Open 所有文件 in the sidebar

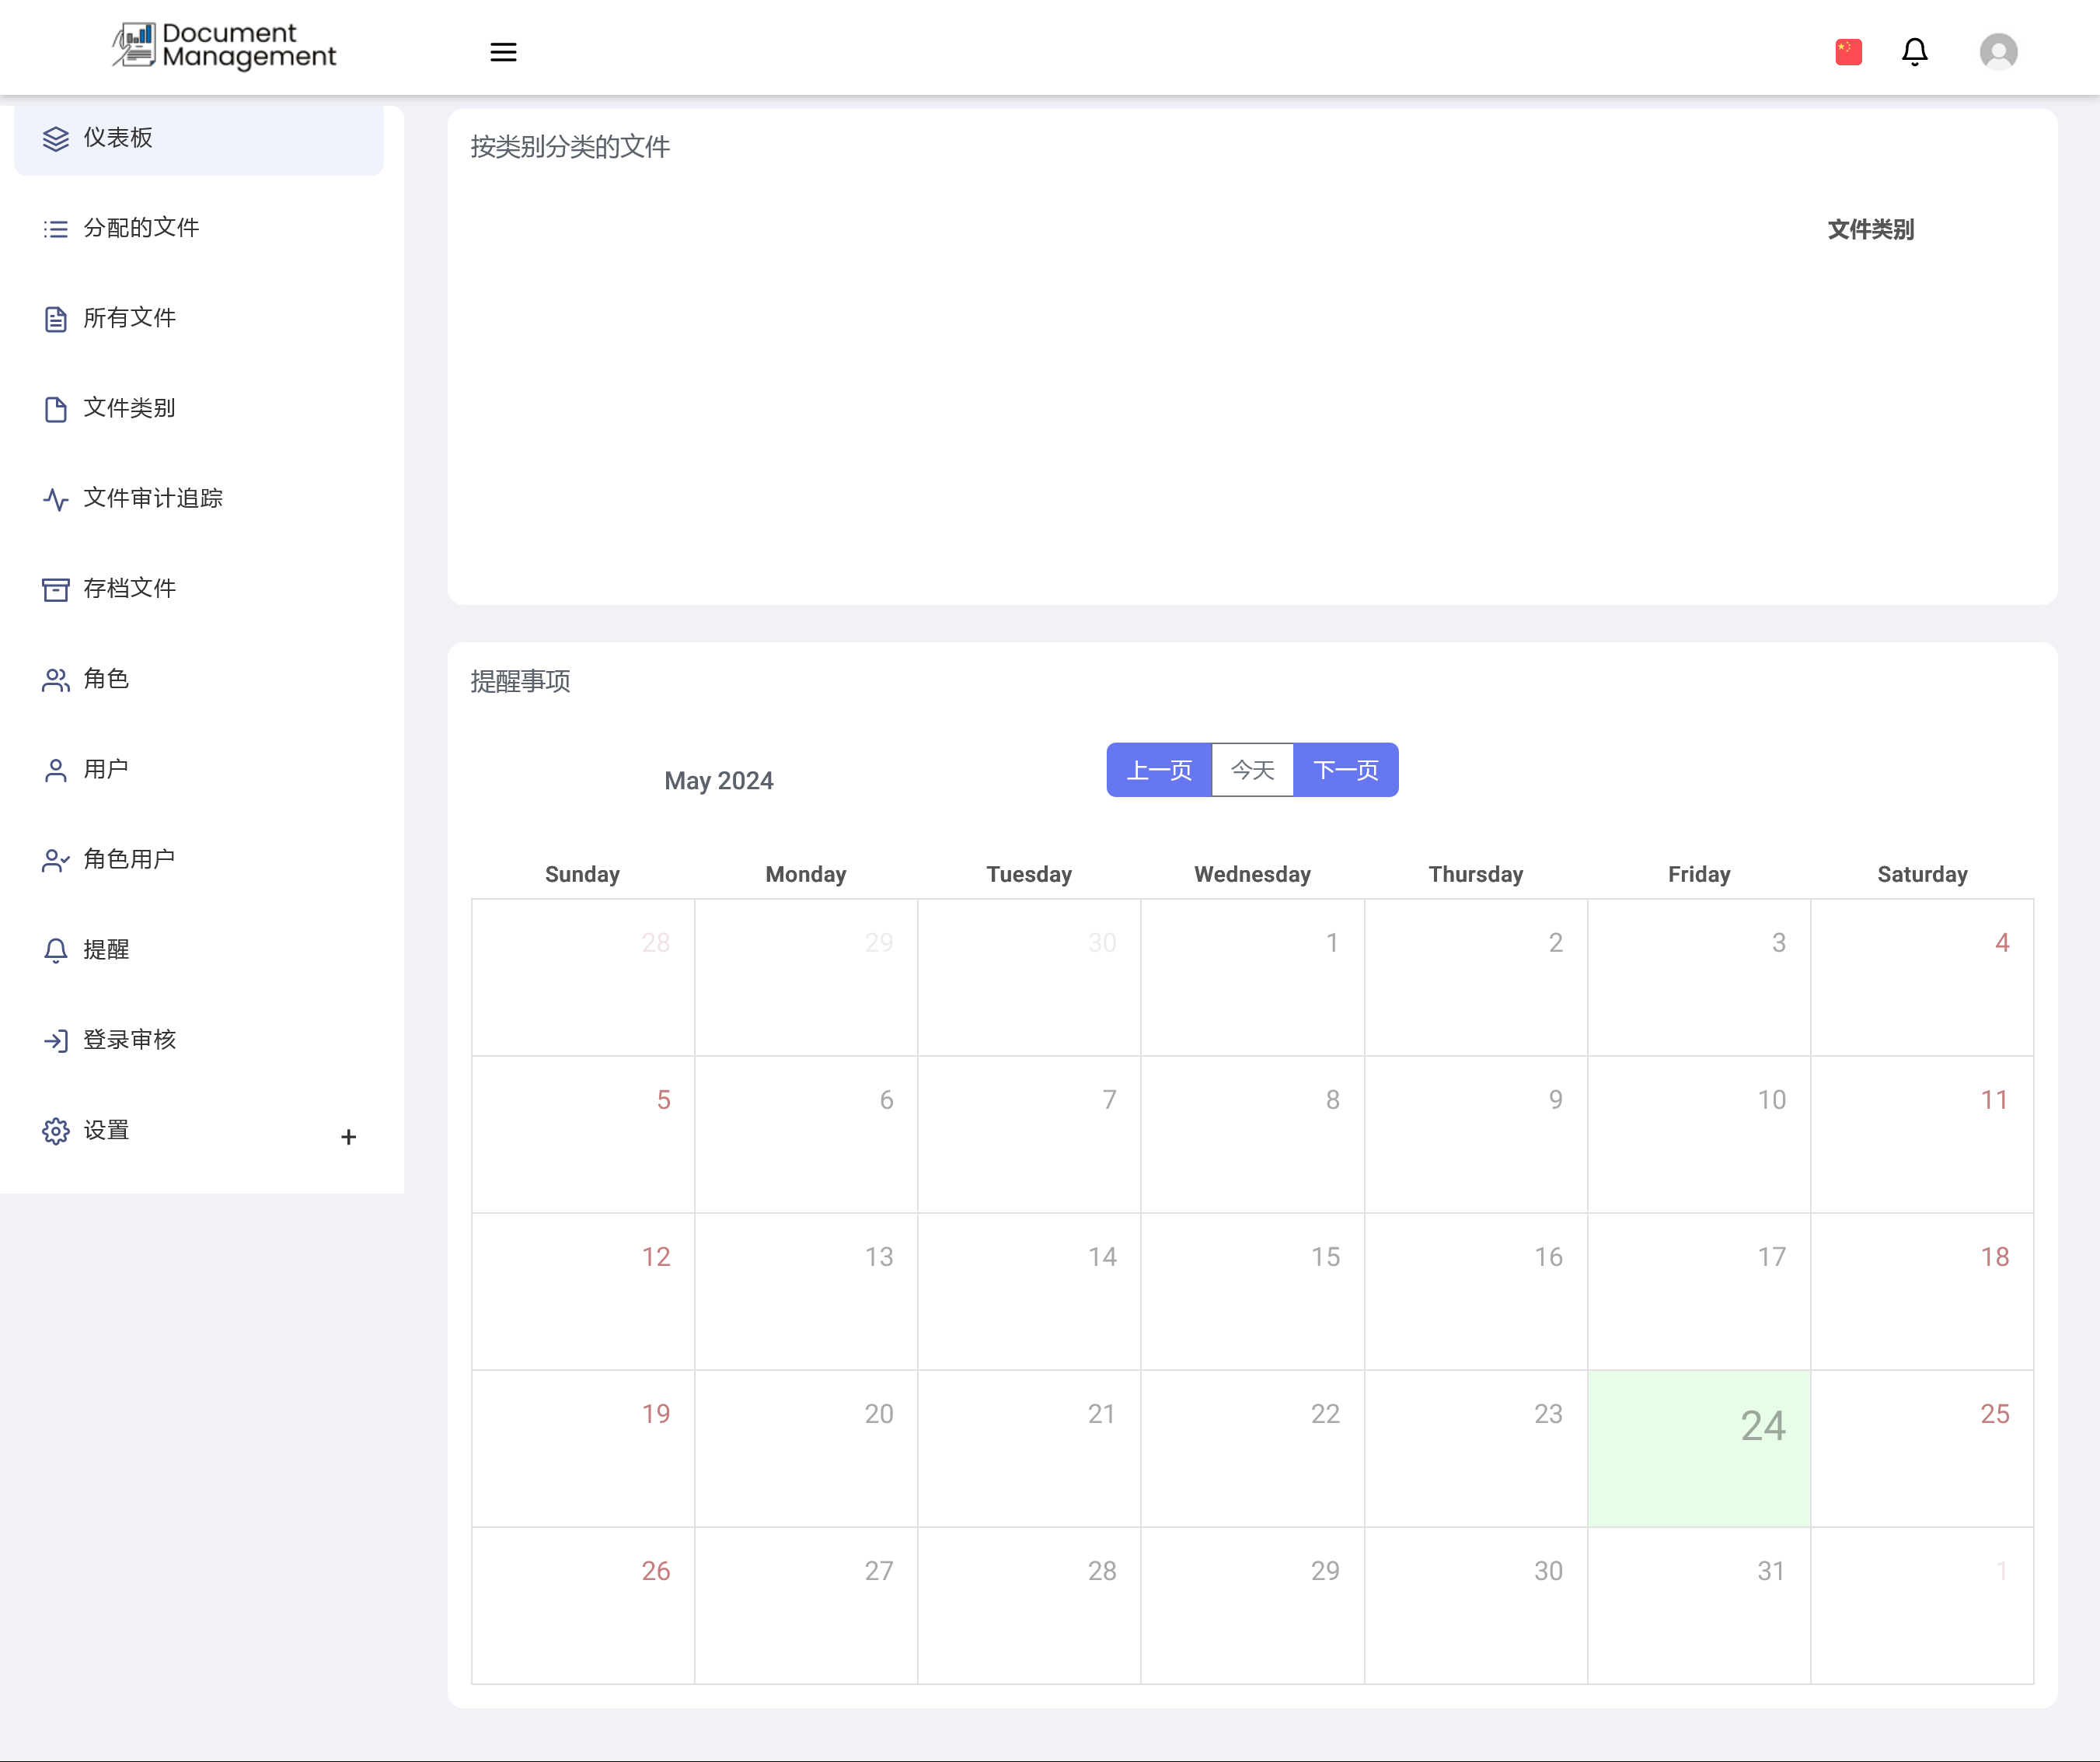pos(130,318)
